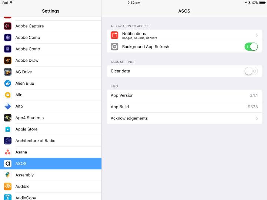Viewport: 267px width, 200px height.
Task: Tap the App4 Students app icon
Action: pyautogui.click(x=8, y=118)
